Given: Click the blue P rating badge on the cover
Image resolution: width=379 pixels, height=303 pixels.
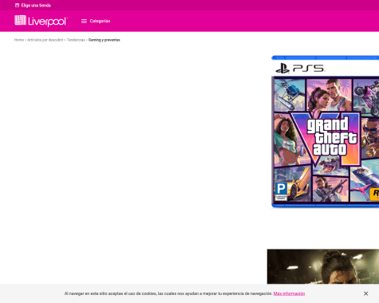Looking at the screenshot, I should pyautogui.click(x=281, y=191).
